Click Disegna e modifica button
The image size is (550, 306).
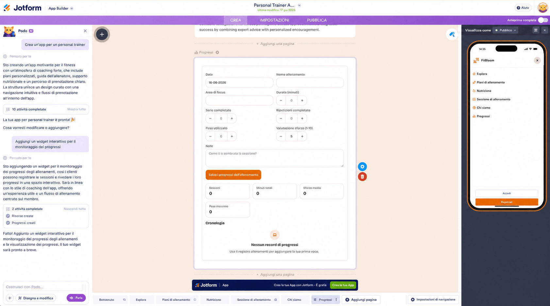(36, 298)
